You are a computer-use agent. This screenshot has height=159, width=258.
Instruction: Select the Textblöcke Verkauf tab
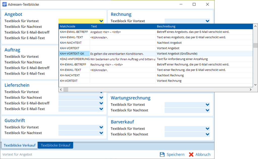[20, 145]
